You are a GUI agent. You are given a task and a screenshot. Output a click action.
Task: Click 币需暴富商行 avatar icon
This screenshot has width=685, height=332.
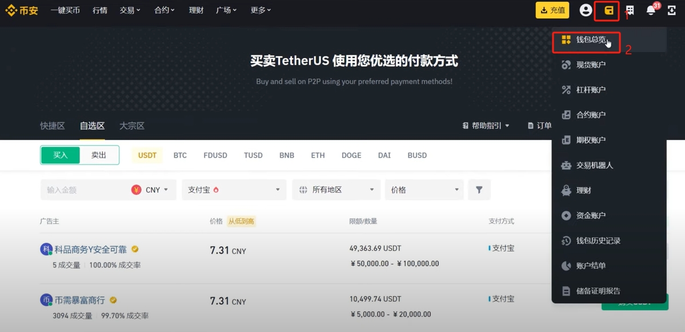tap(46, 300)
